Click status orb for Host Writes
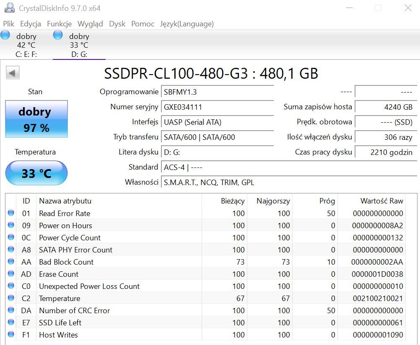420x345 pixels. point(11,334)
